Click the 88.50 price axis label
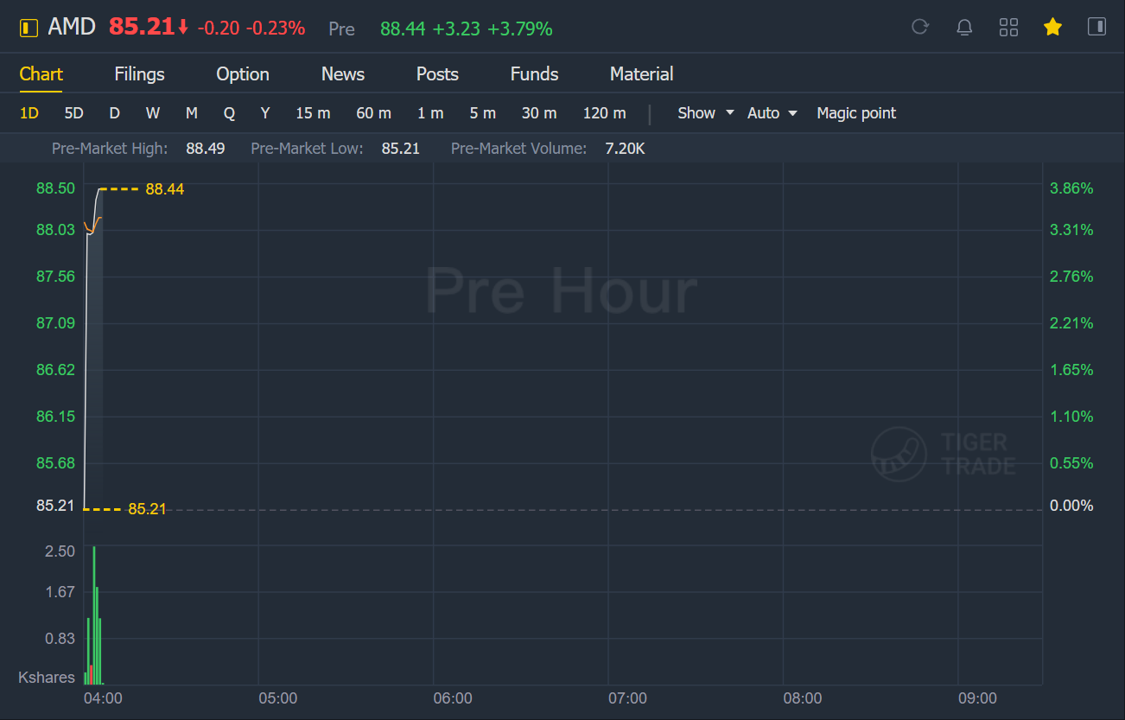The width and height of the screenshot is (1125, 720). (x=55, y=188)
